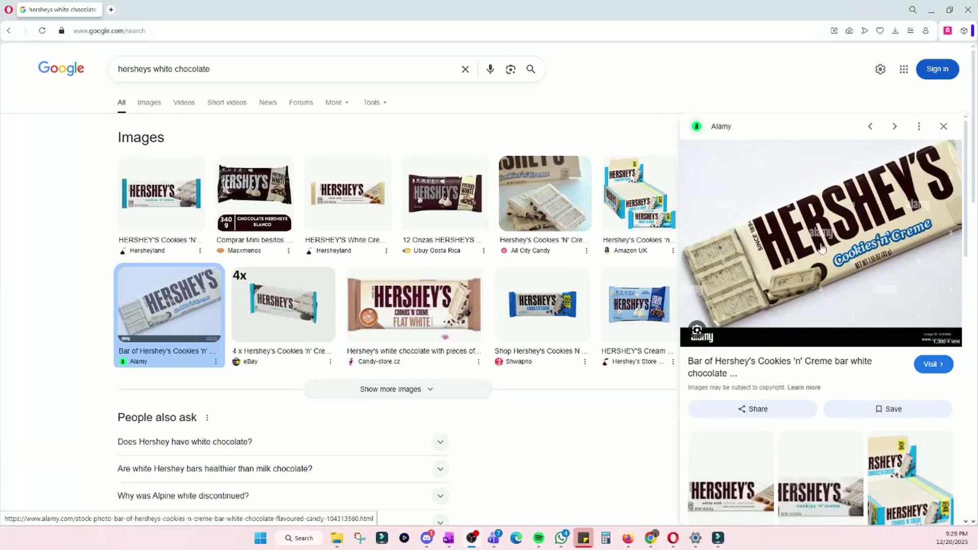Click the Sign in button
The image size is (978, 550).
937,69
